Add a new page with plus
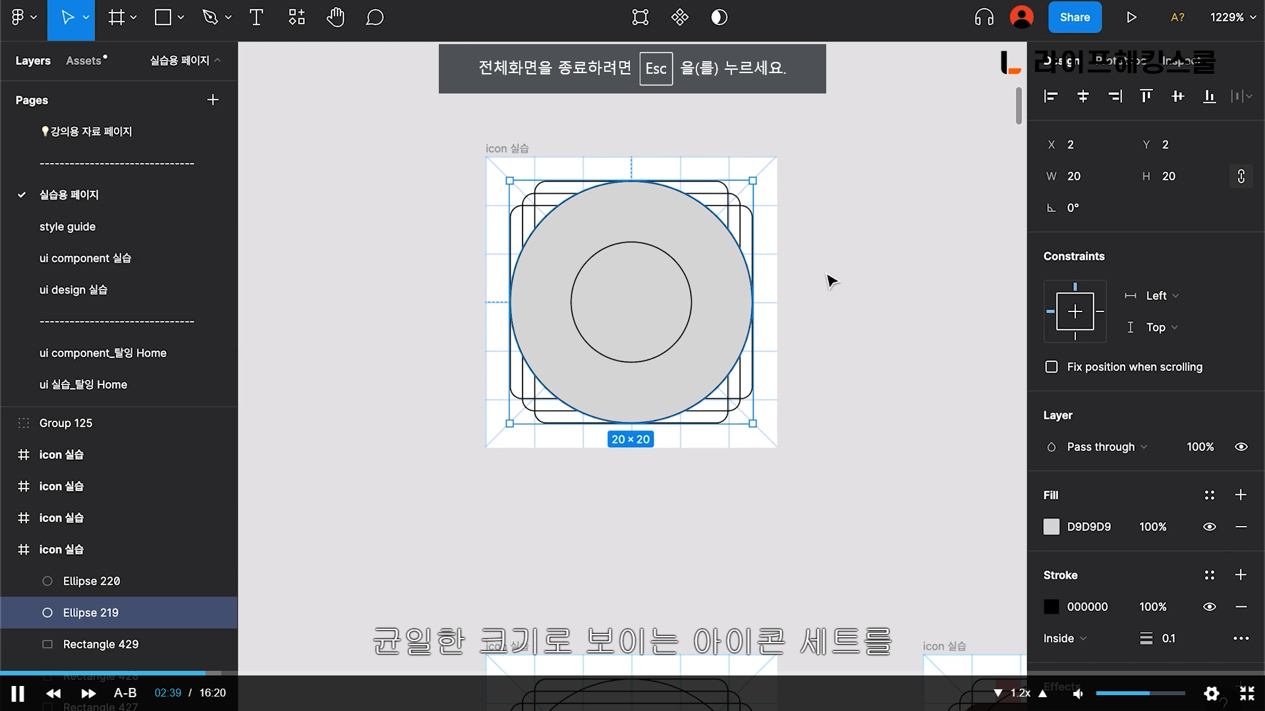This screenshot has height=711, width=1265. coord(212,100)
